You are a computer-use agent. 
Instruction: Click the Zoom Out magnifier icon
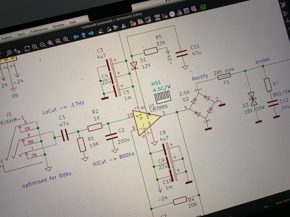(x=43, y=45)
